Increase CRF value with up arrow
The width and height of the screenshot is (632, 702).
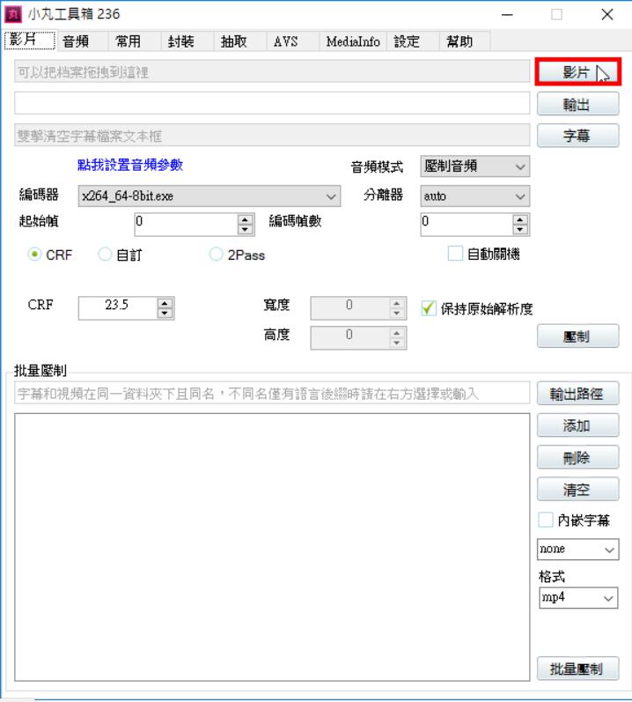[x=165, y=303]
